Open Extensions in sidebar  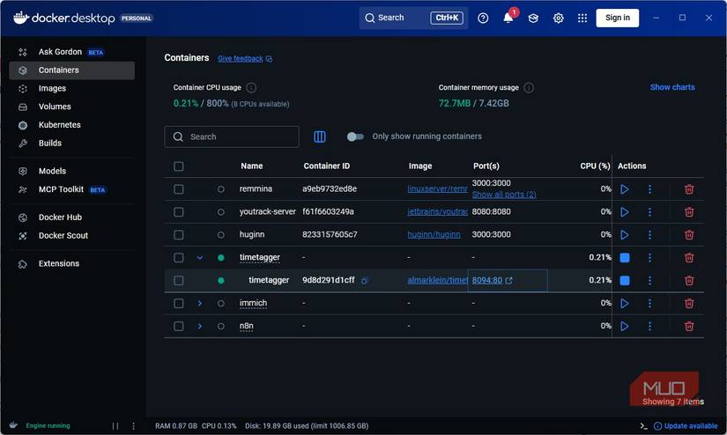[x=72, y=263]
